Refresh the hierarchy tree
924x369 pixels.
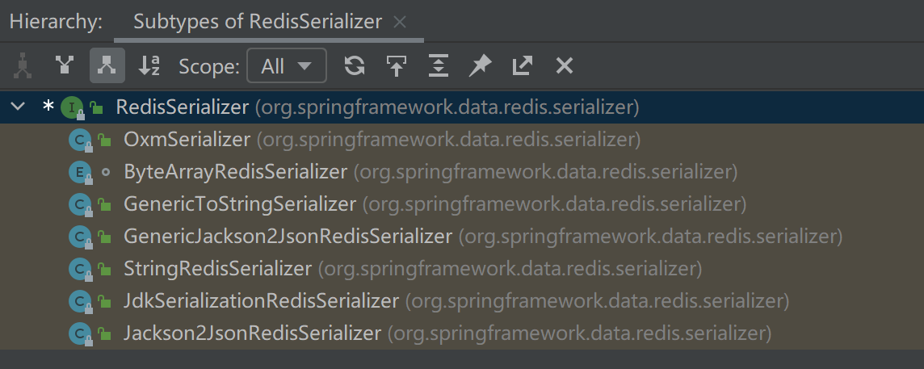point(354,65)
